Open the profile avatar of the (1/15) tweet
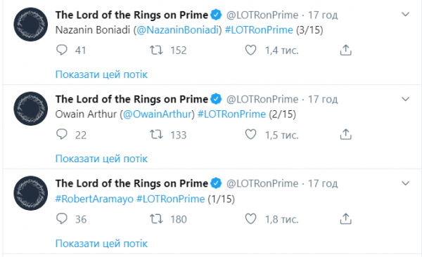Screen dimensions: 422x257 31,193
